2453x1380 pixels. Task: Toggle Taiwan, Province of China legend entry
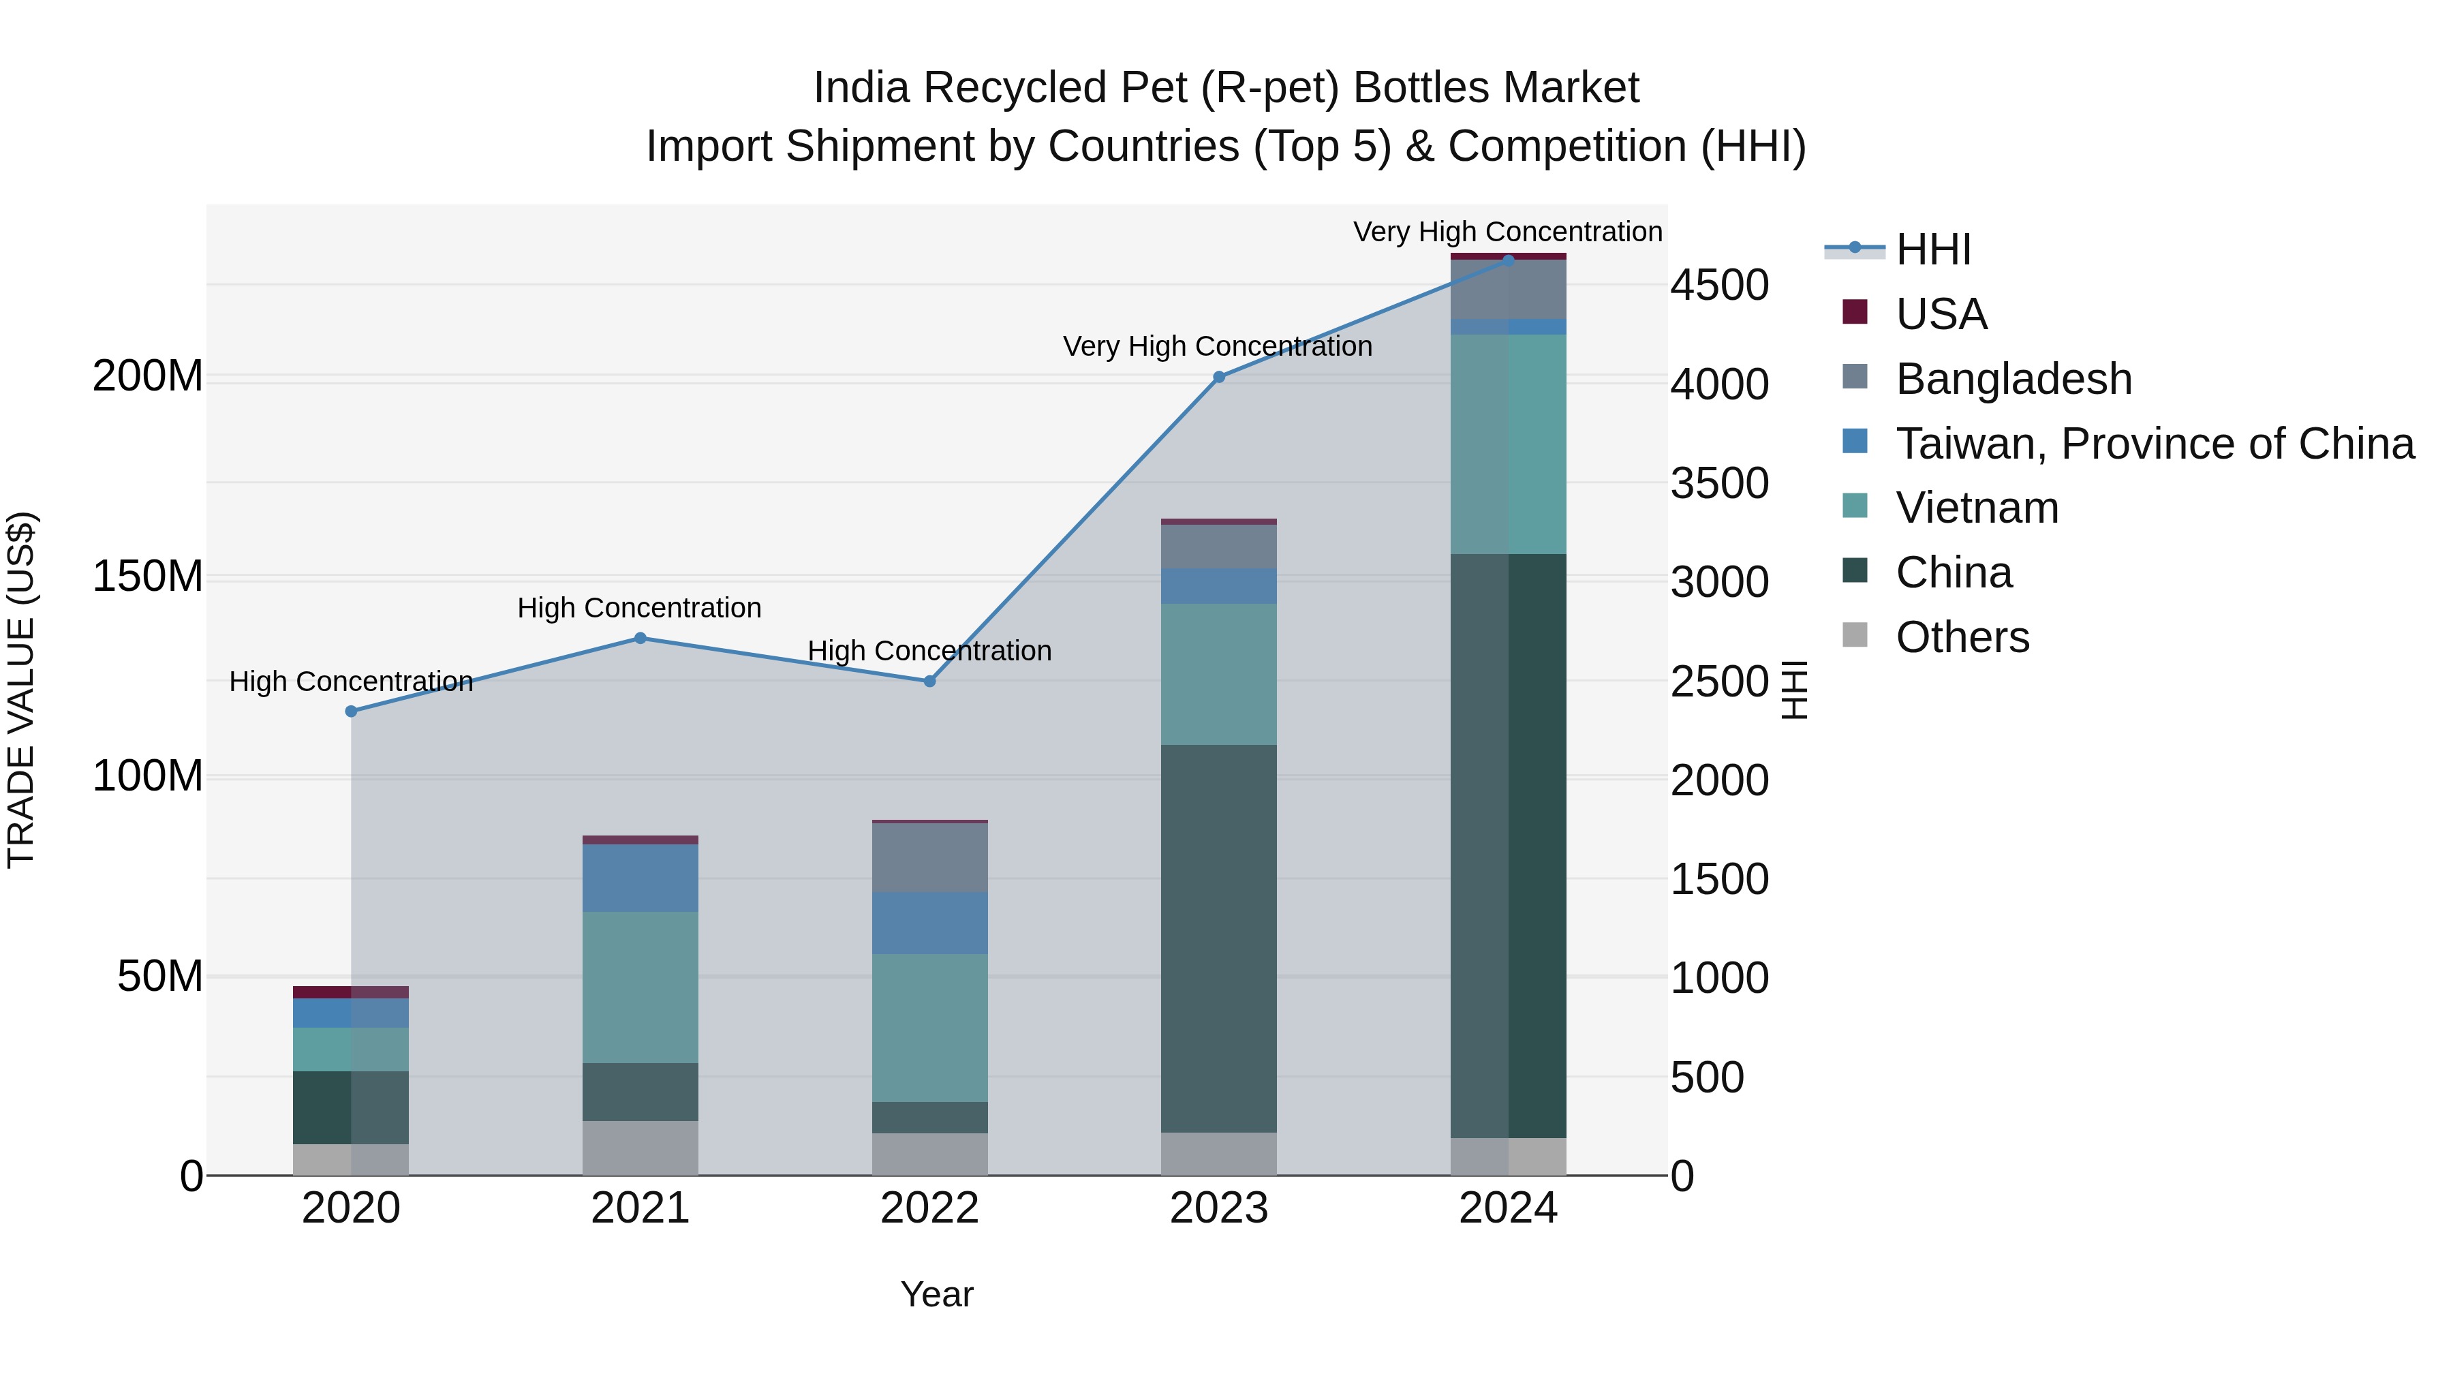tap(2128, 443)
